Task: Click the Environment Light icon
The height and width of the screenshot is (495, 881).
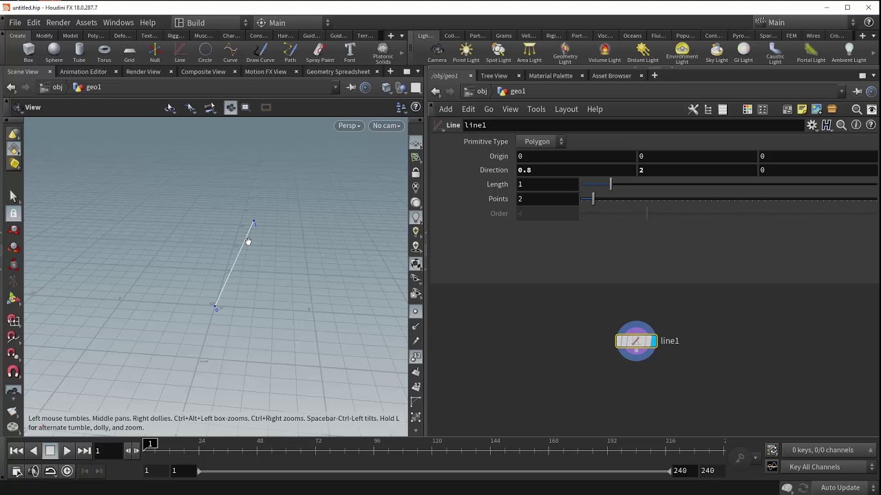Action: click(681, 52)
